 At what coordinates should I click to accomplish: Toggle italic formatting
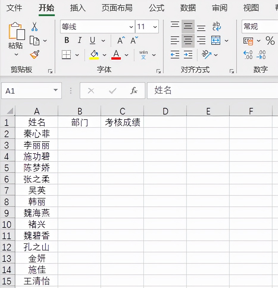[79, 40]
